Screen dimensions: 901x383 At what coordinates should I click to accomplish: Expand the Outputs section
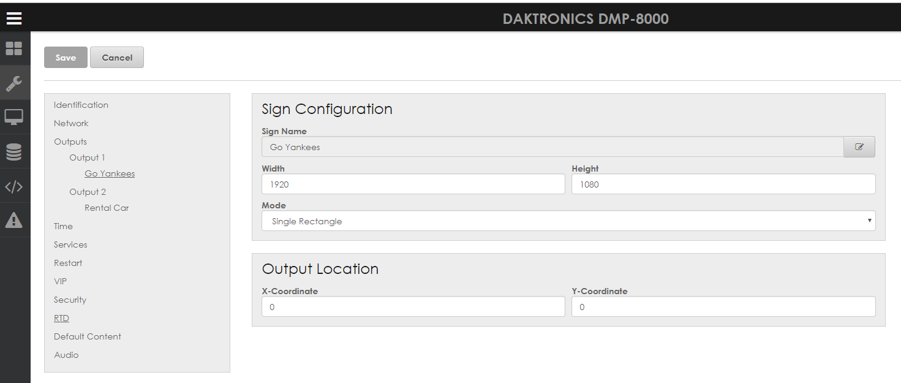[70, 141]
